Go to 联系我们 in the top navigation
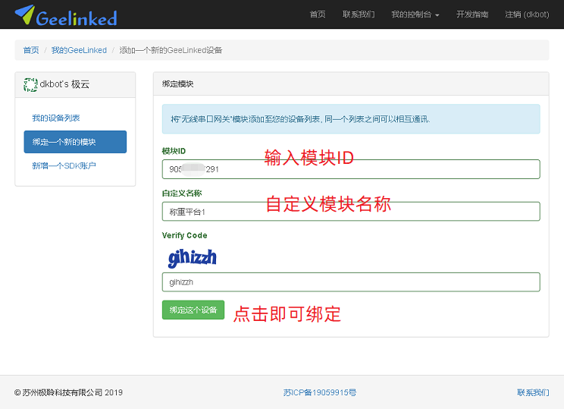Screen dimensions: 564x409 359,14
